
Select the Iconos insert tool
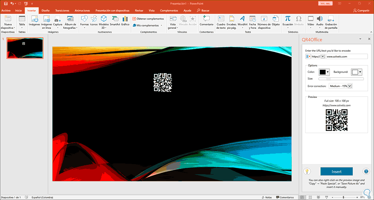tap(94, 20)
